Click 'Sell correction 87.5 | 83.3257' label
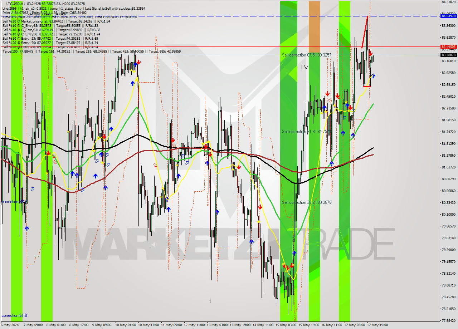The image size is (458, 329). click(307, 55)
